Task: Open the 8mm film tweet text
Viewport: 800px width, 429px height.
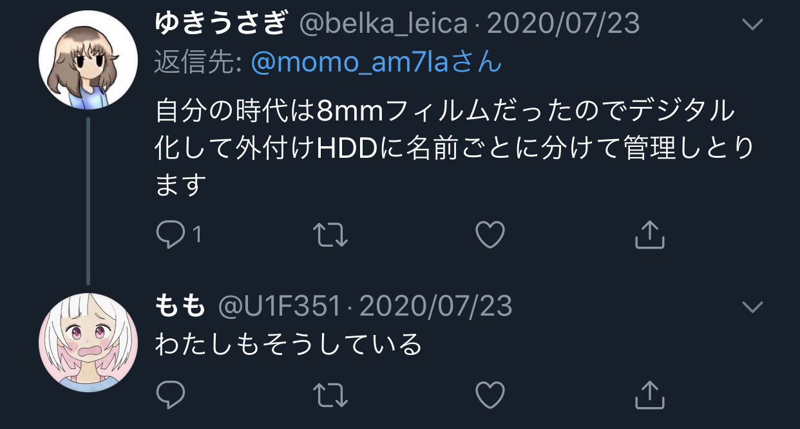Action: coord(455,148)
